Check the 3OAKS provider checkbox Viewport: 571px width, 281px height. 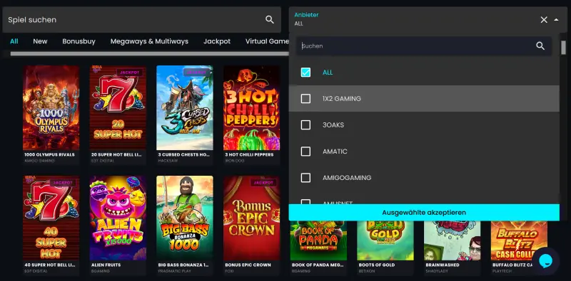point(305,125)
